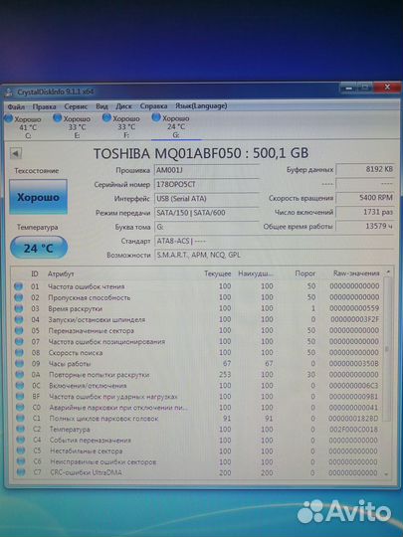
Task: Click the 8192 KB buffer size field
Action: coord(365,169)
